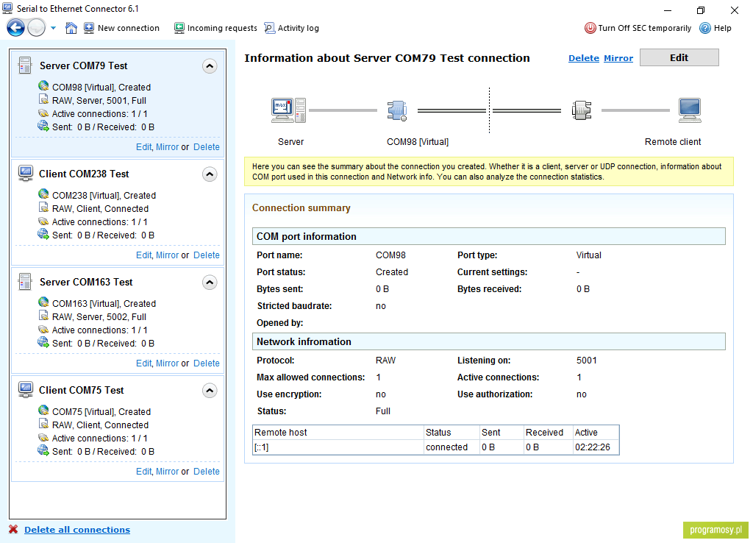753x543 pixels.
Task: Click Delete link under Server COM163 Test
Action: tap(207, 363)
